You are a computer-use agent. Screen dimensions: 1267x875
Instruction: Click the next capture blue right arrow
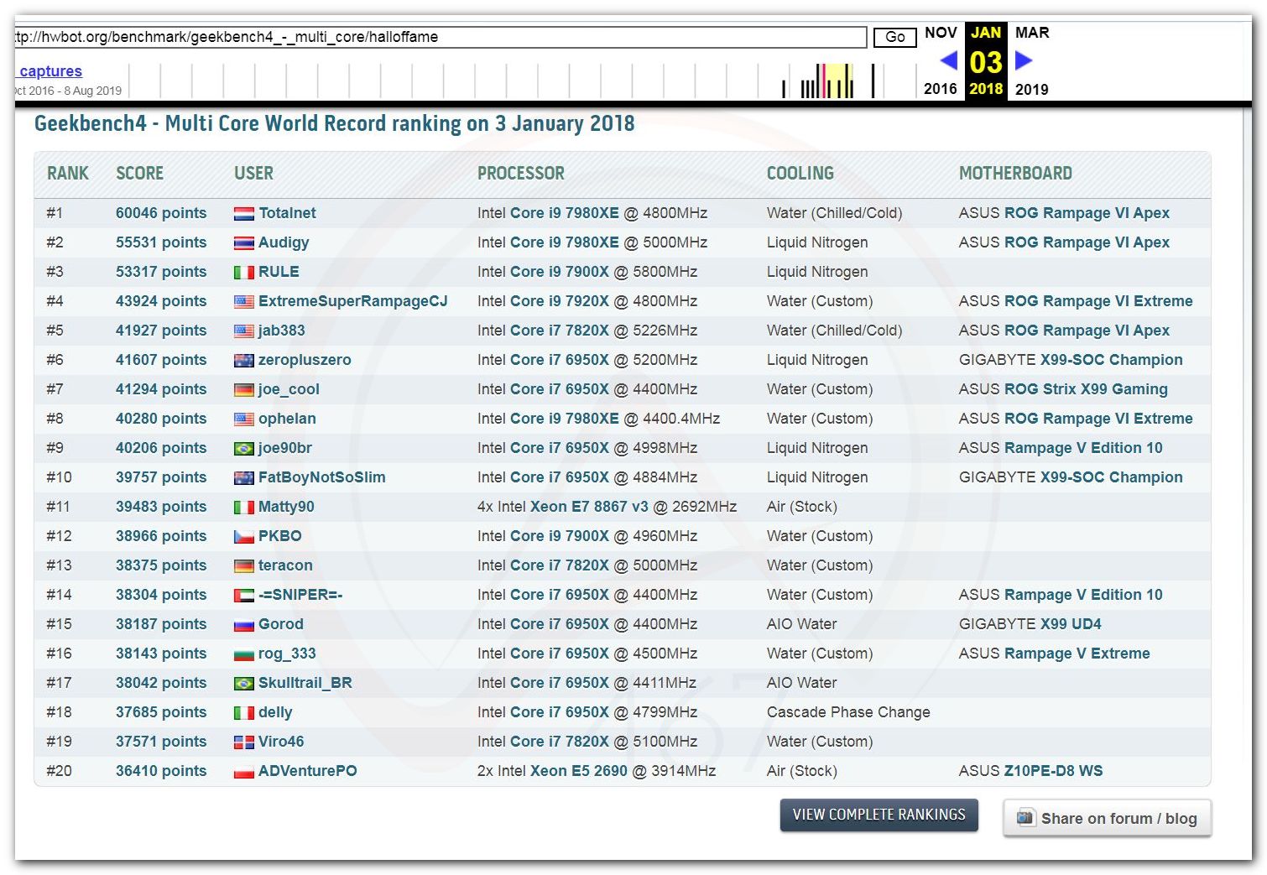(1023, 60)
